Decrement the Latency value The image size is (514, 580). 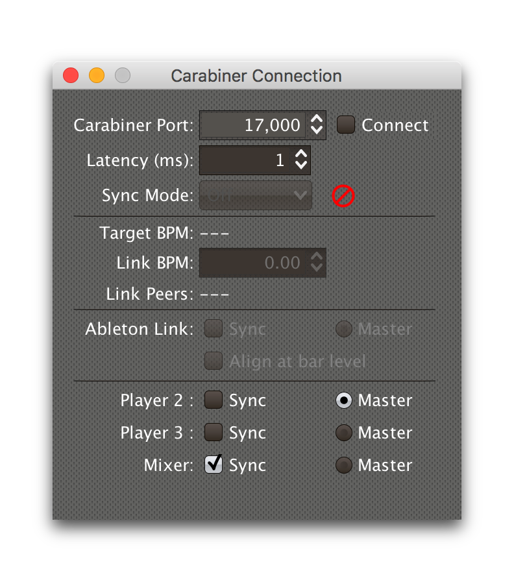pyautogui.click(x=302, y=165)
